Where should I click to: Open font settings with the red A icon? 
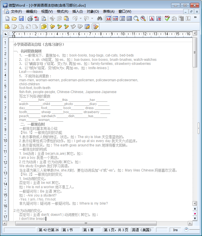(x=152, y=18)
